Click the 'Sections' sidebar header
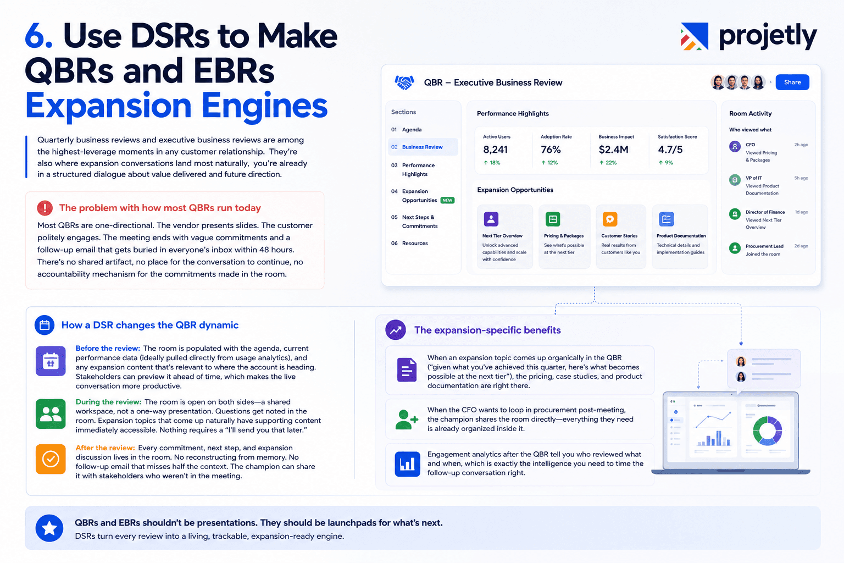 (x=403, y=112)
